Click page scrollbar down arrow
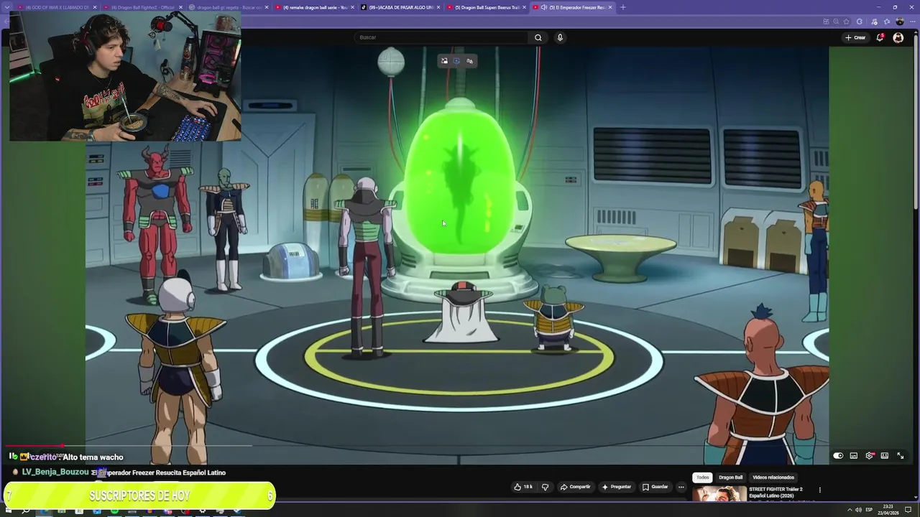Screen dimensions: 920x517 point(916,496)
